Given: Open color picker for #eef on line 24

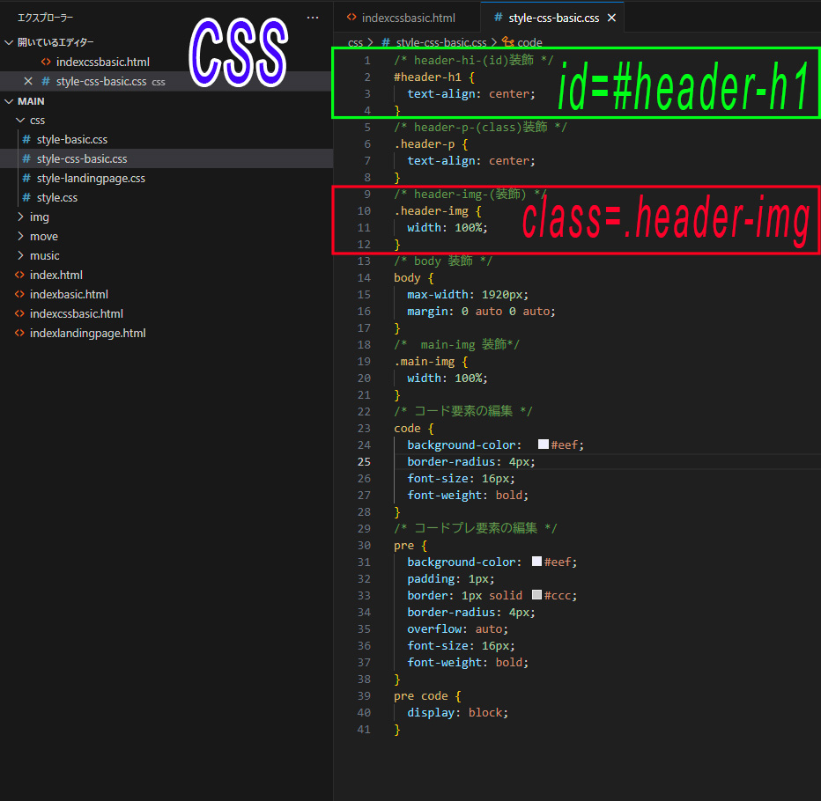Looking at the screenshot, I should [543, 445].
